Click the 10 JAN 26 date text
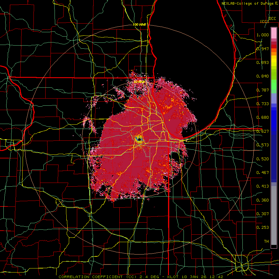This screenshot has height=279, width=279. coord(194,277)
